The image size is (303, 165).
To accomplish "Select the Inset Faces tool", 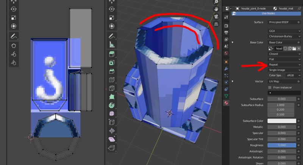I will (112, 63).
